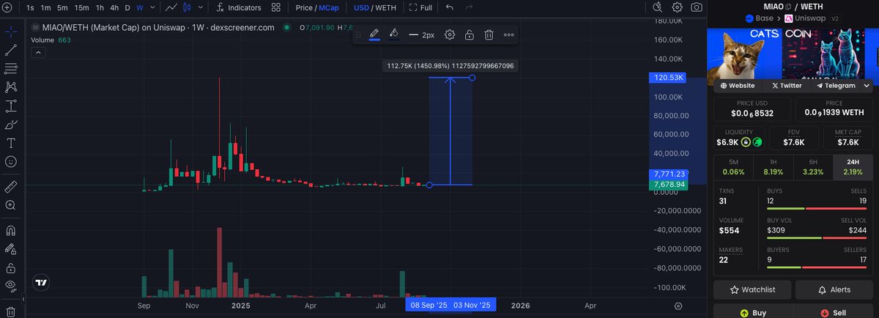
Task: Select the 6H price change tab
Action: point(813,167)
